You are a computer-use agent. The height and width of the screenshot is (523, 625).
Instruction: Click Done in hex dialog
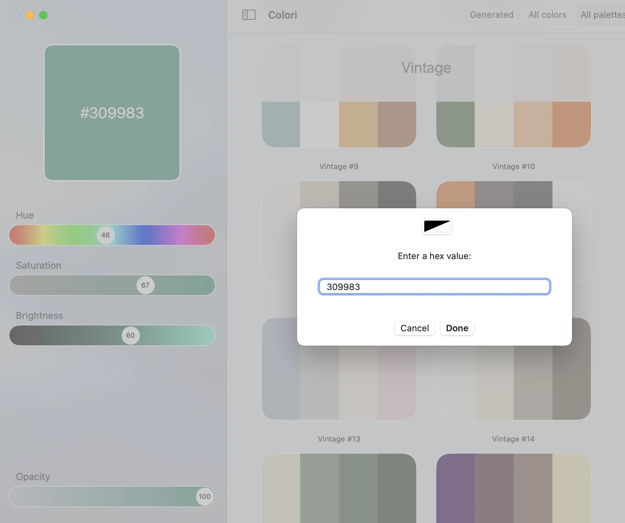click(x=457, y=328)
